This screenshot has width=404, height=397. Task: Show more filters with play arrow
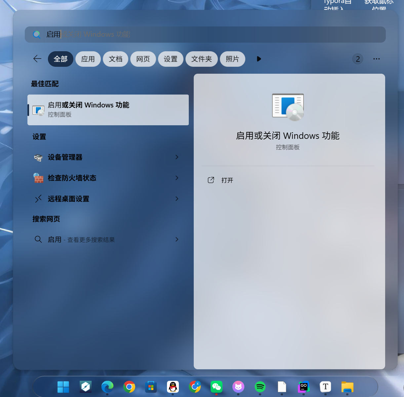click(259, 59)
